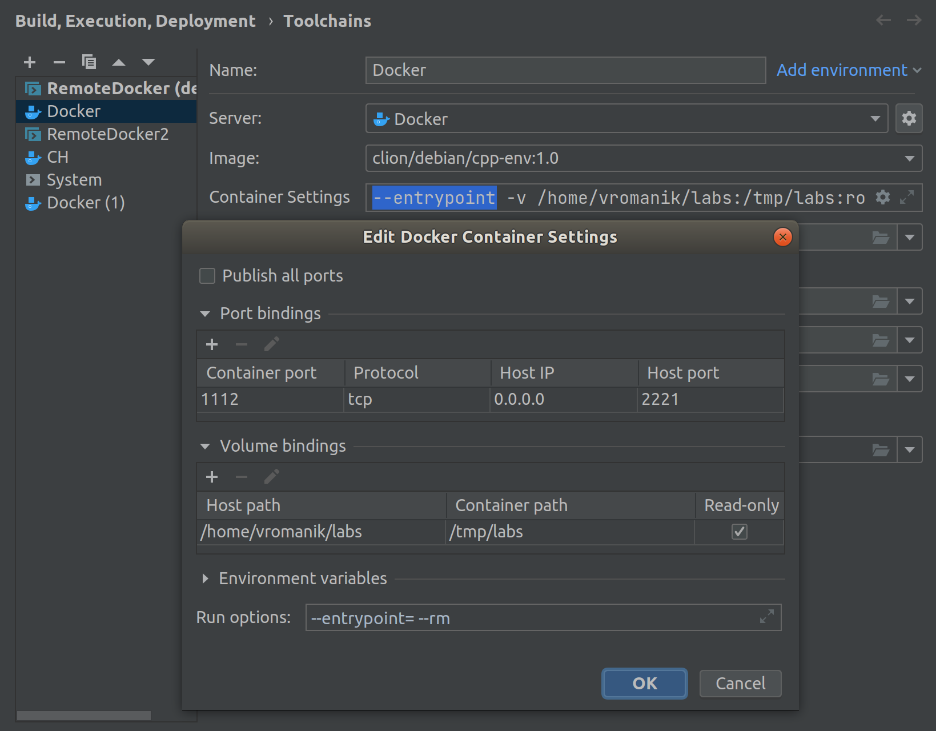The image size is (936, 731).
Task: Expand the Environment variables section
Action: pyautogui.click(x=205, y=579)
